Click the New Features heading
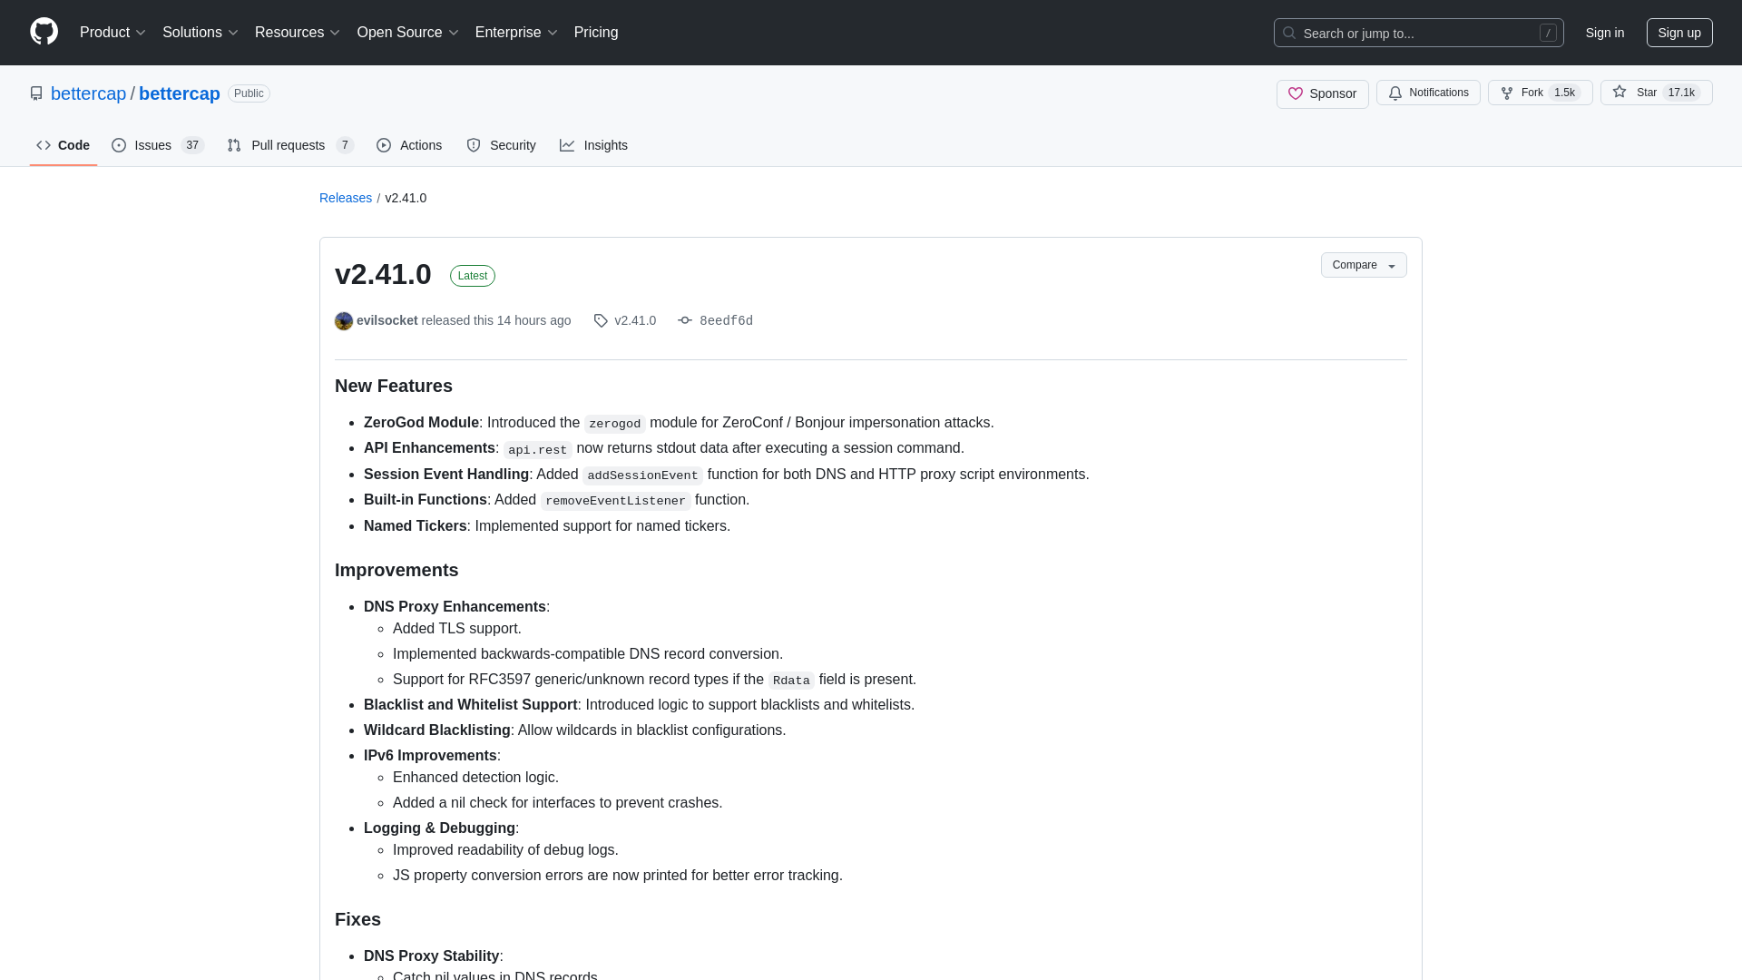Screen dimensions: 1742x980 pyautogui.click(x=394, y=386)
